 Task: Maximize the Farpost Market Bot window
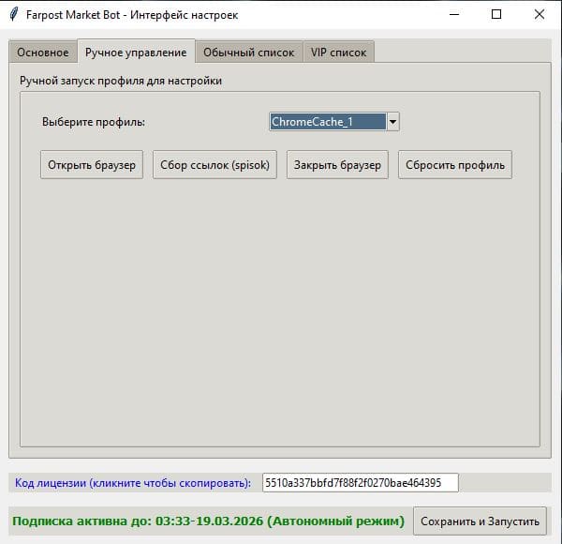[496, 15]
